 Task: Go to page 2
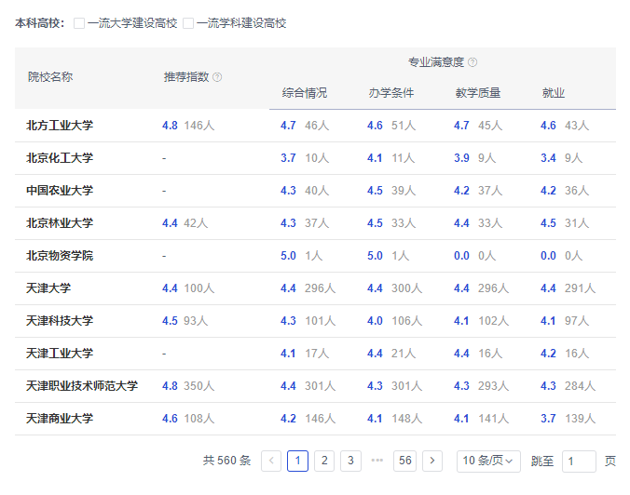[324, 461]
